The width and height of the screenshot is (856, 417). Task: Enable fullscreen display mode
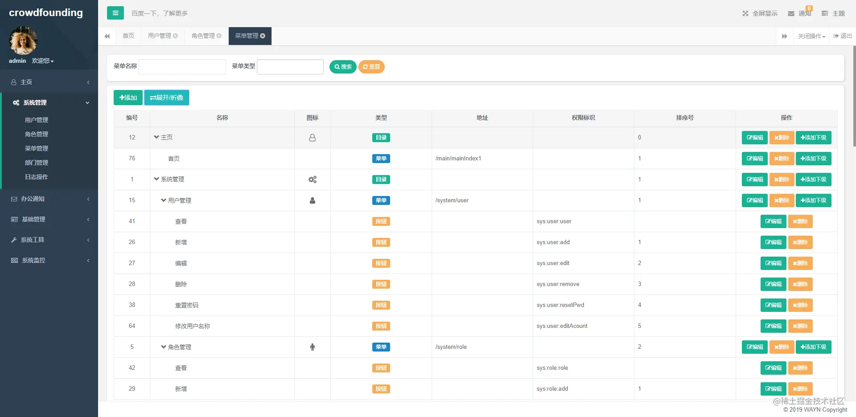click(760, 13)
